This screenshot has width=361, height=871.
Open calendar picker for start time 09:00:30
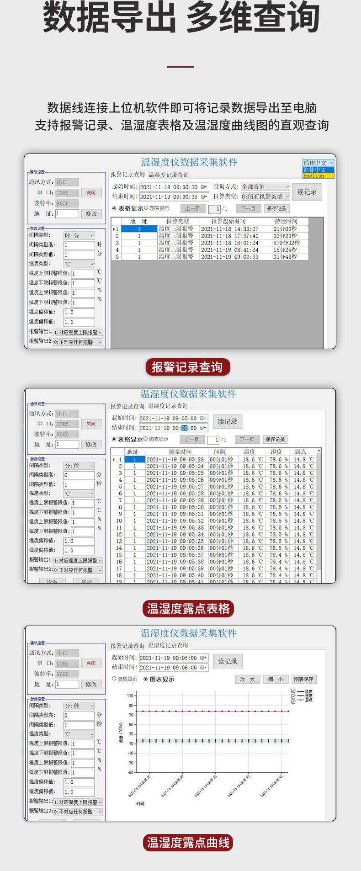(204, 187)
